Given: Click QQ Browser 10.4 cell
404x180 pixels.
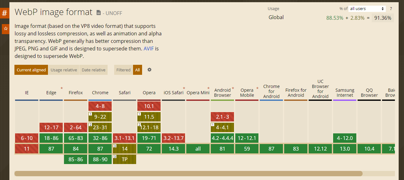Looking at the screenshot, I should pos(369,149).
